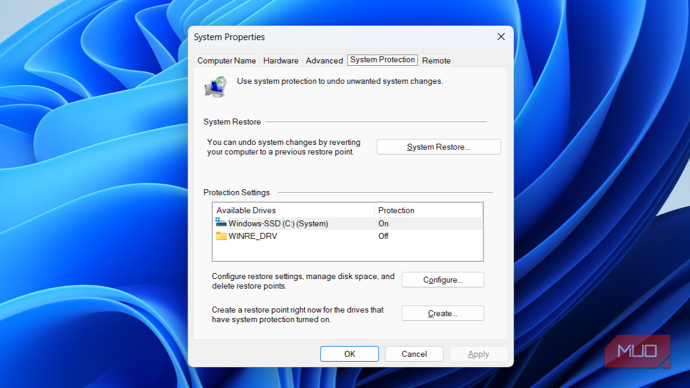This screenshot has height=388, width=690.
Task: Open the Remote tab
Action: click(x=436, y=60)
